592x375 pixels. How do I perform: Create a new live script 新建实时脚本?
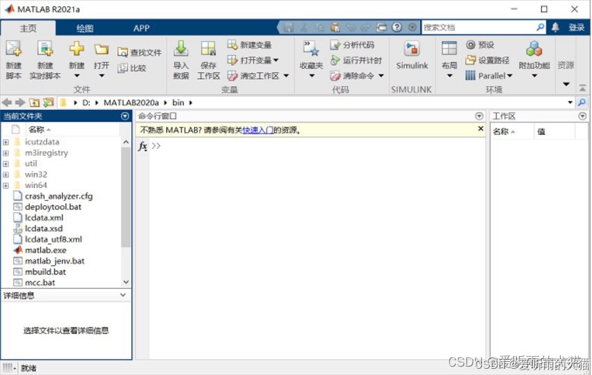click(x=45, y=60)
